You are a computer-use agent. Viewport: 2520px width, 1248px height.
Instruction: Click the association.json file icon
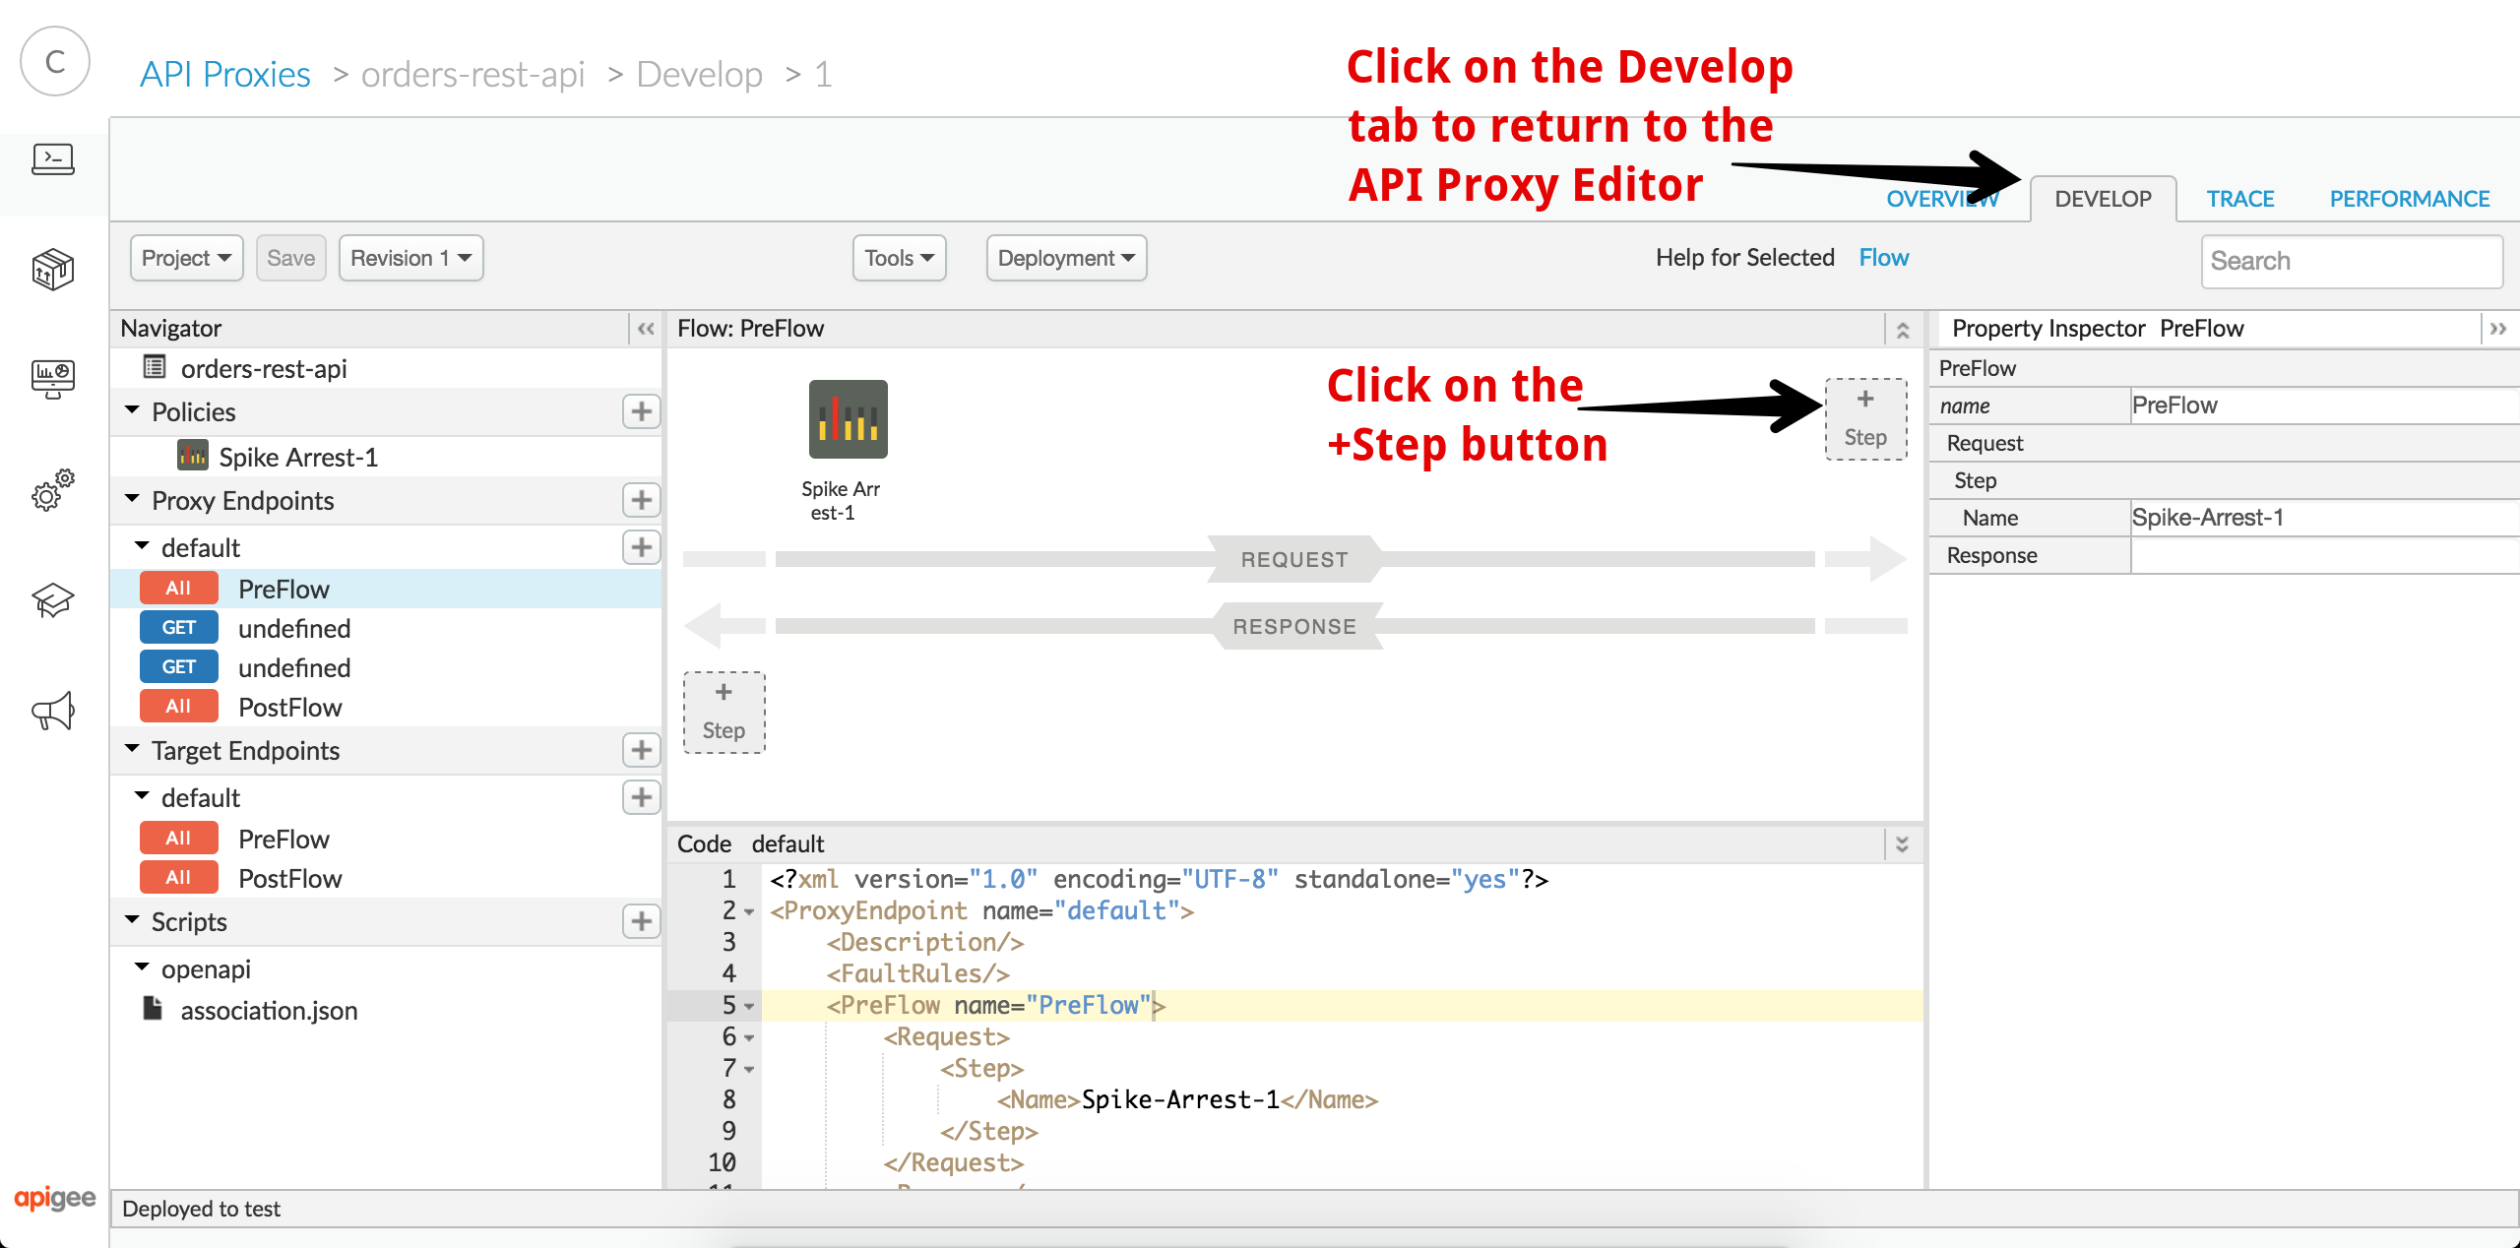point(153,1009)
